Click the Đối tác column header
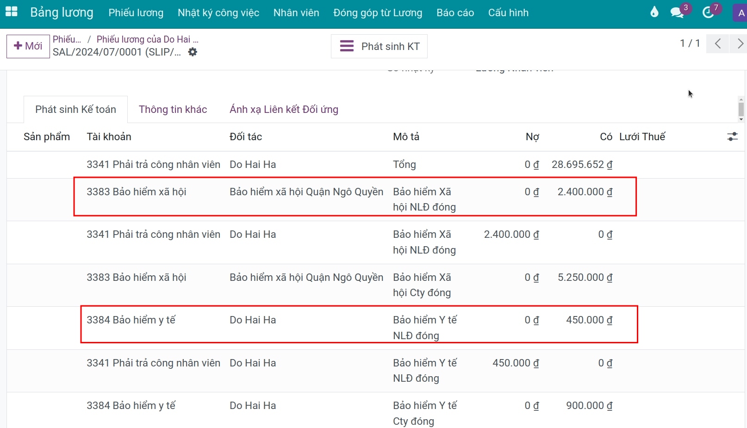The width and height of the screenshot is (747, 428). [x=246, y=136]
